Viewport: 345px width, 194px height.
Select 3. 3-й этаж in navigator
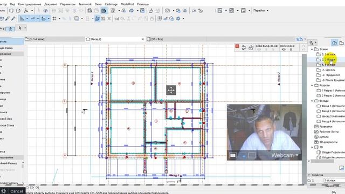[326, 54]
